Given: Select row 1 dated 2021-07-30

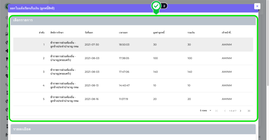Looking at the screenshot, I should 133,45.
